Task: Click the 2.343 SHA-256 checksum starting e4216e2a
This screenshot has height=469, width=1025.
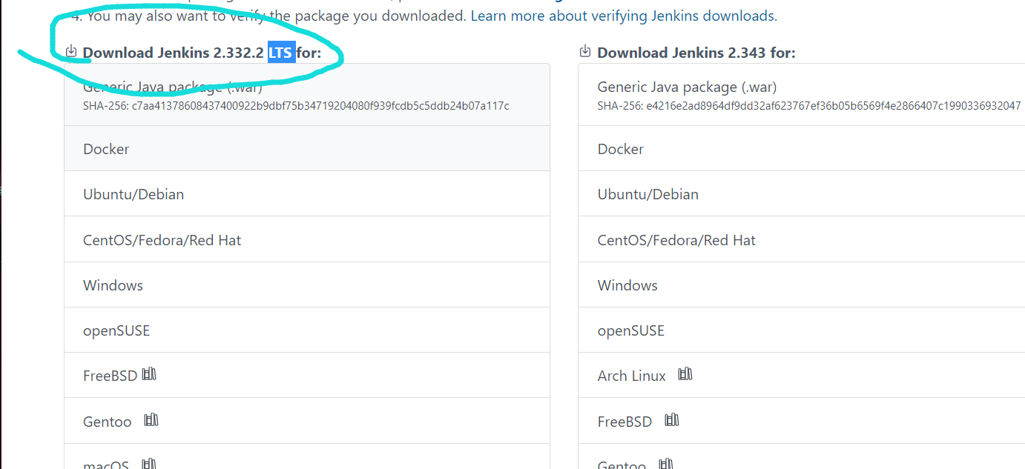Action: coord(809,106)
